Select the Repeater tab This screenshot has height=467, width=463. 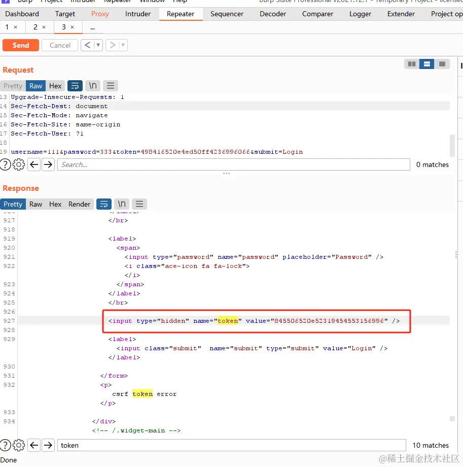click(181, 14)
